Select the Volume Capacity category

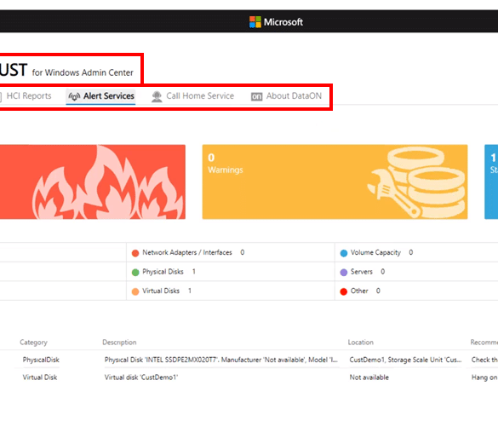coord(375,252)
